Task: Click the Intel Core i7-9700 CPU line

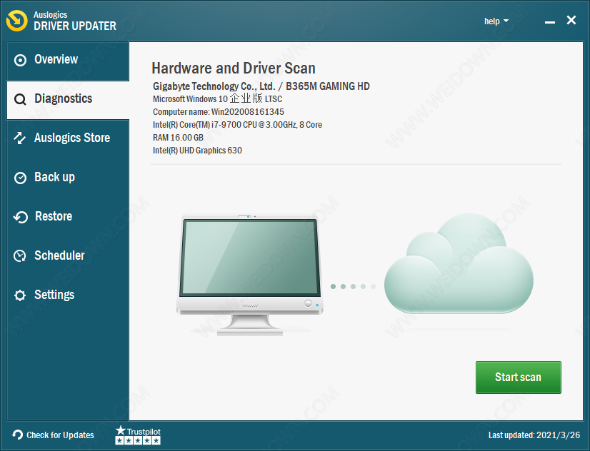Action: coord(237,125)
